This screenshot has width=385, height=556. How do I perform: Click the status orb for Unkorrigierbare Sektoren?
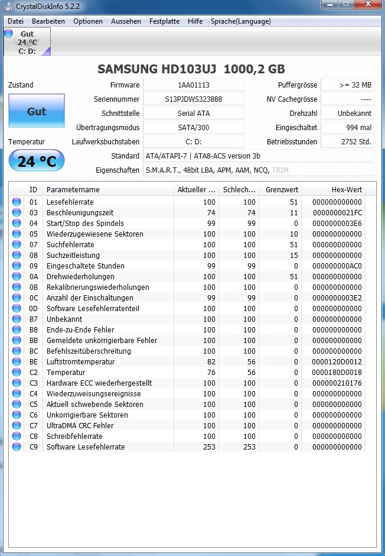click(x=17, y=415)
